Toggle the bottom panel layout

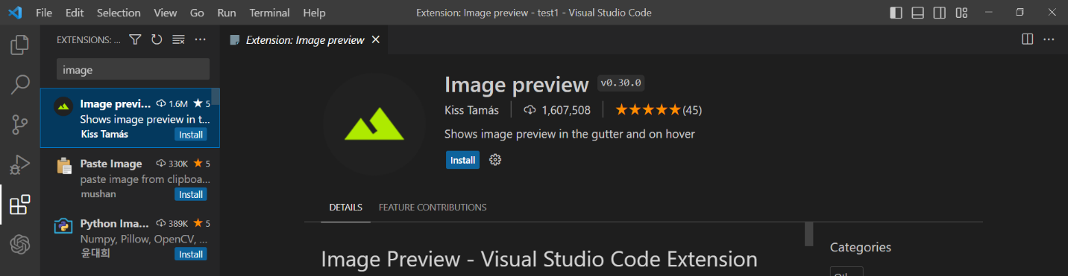(918, 13)
